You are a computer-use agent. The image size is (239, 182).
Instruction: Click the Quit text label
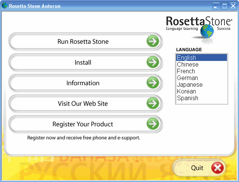(x=197, y=168)
